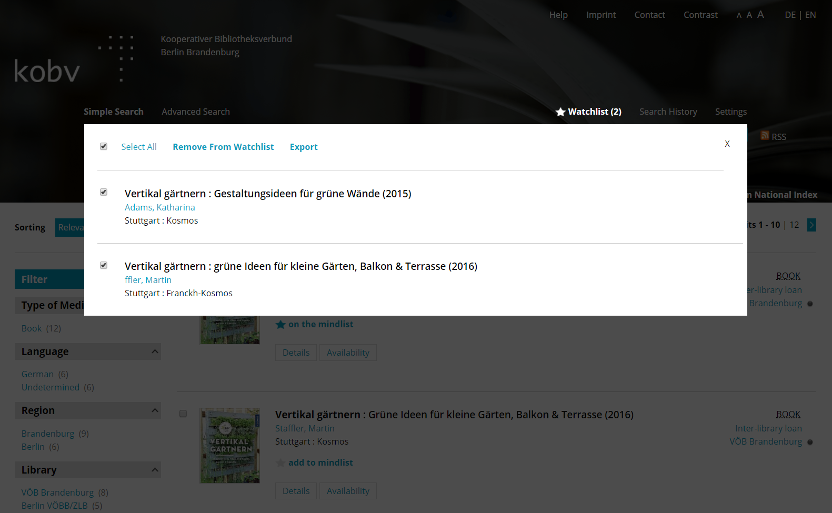Image resolution: width=832 pixels, height=513 pixels.
Task: Open Vertikal Gärtnern book cover thumbnail
Action: (230, 445)
